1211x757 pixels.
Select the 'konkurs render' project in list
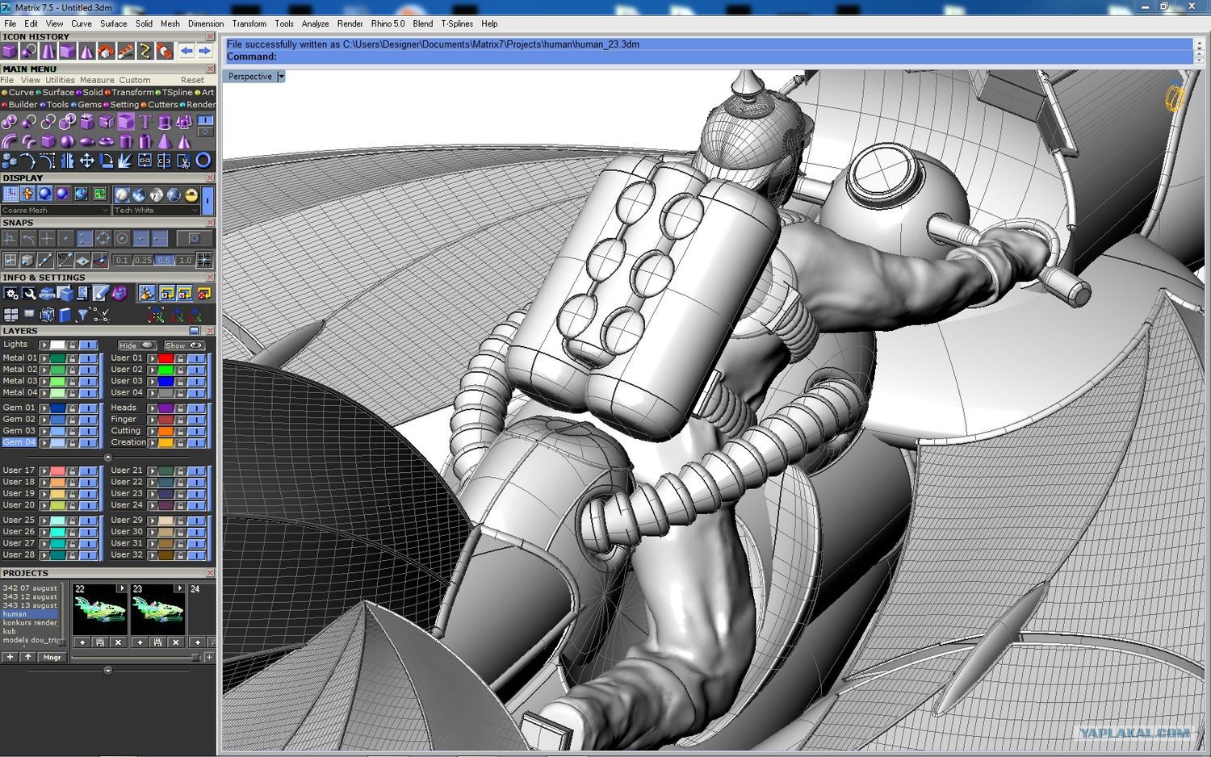point(30,622)
